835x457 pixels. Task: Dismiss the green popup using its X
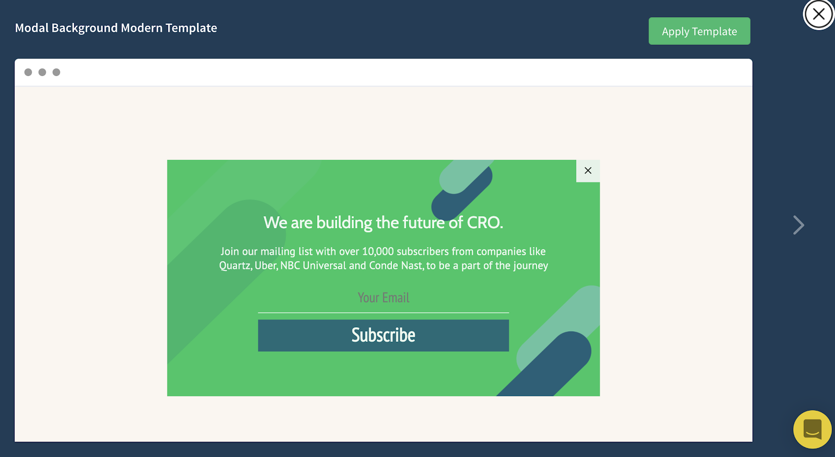click(588, 171)
